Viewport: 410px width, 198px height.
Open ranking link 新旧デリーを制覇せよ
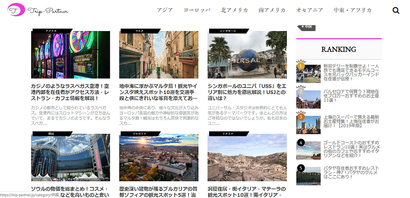point(351,72)
